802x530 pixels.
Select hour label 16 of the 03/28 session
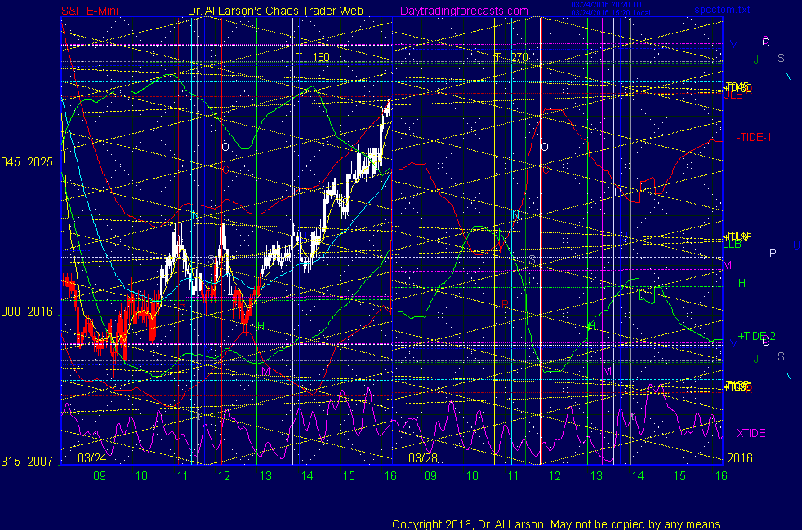pos(721,476)
